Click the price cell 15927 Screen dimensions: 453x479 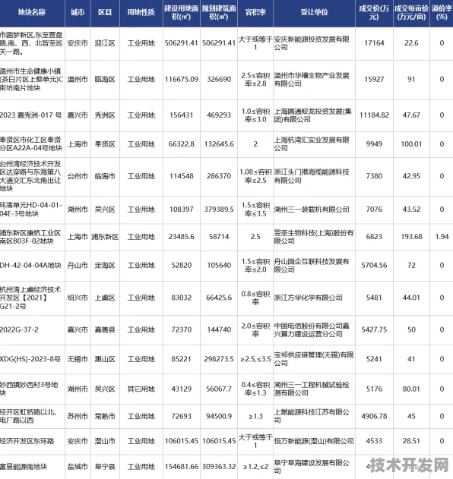374,80
